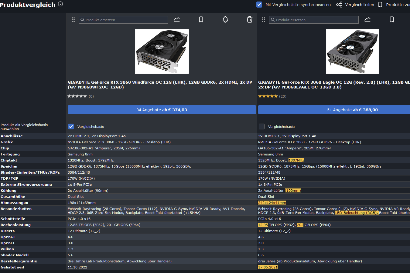Bookmark the Eagle OC 12G product
410x273 pixels.
(392, 20)
